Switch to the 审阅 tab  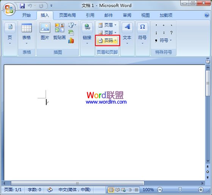click(x=127, y=15)
